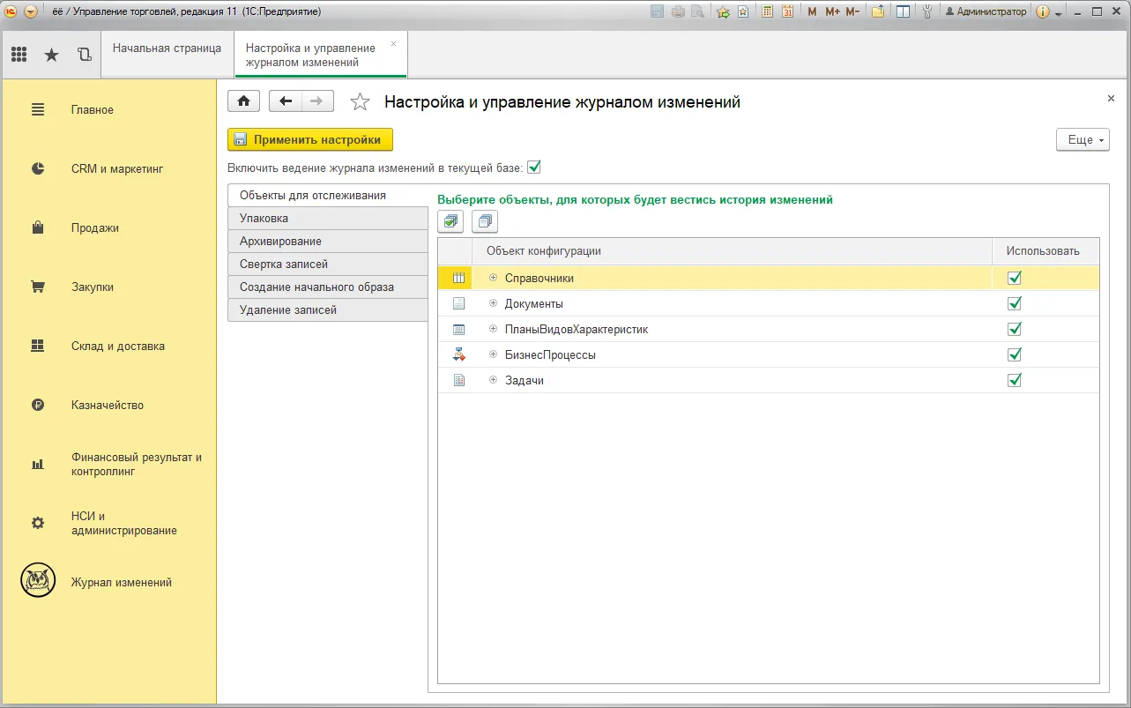The image size is (1131, 708).
Task: Open the calculator icon in title bar
Action: point(768,11)
